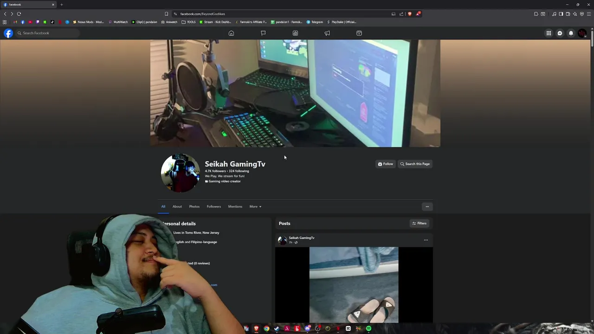This screenshot has height=334, width=594.
Task: Play the slippers video post
Action: 354,285
